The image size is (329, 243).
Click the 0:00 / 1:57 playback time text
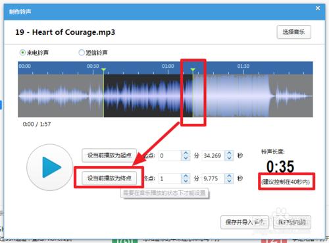[37, 124]
